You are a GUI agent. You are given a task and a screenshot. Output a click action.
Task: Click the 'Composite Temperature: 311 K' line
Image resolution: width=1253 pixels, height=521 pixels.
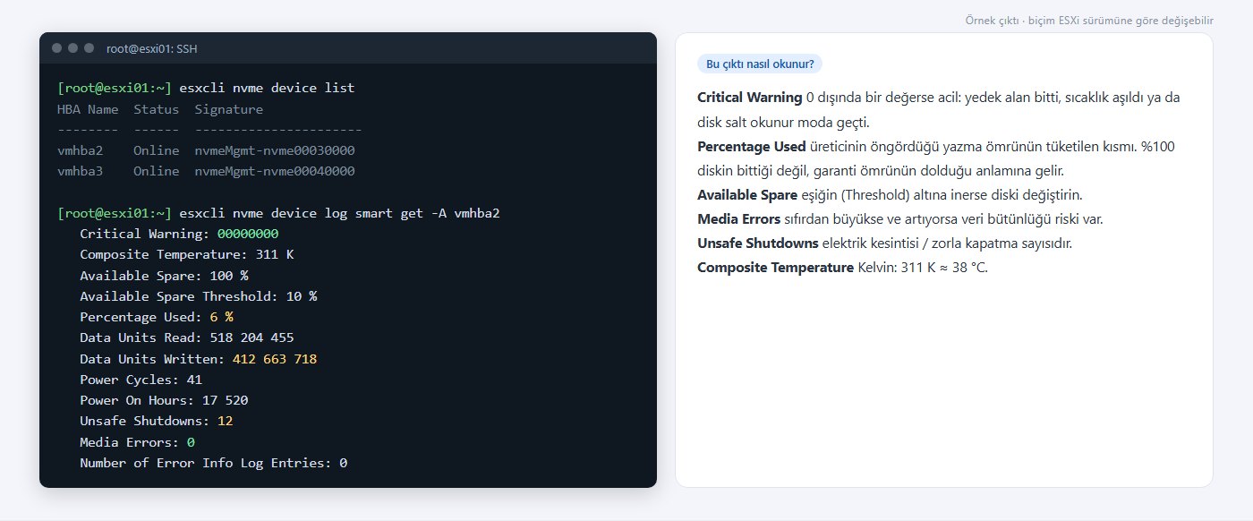[x=187, y=254]
